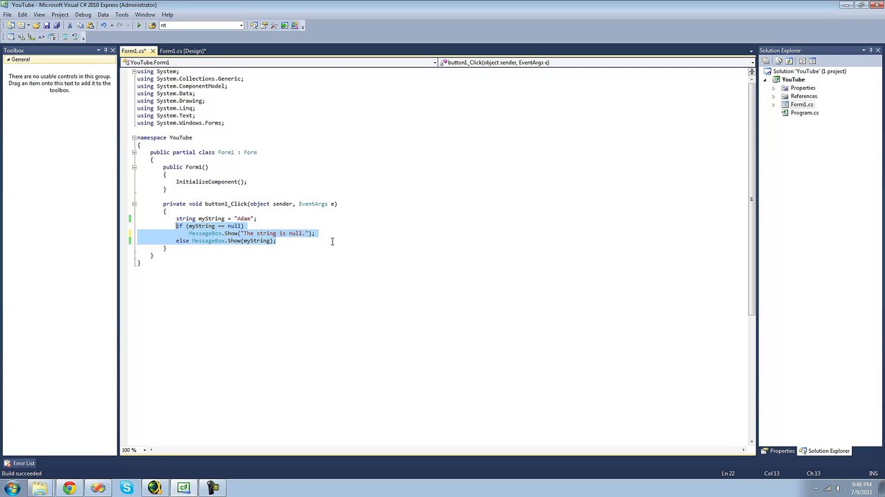Open the View menu
Viewport: 885px width, 497px height.
[39, 14]
